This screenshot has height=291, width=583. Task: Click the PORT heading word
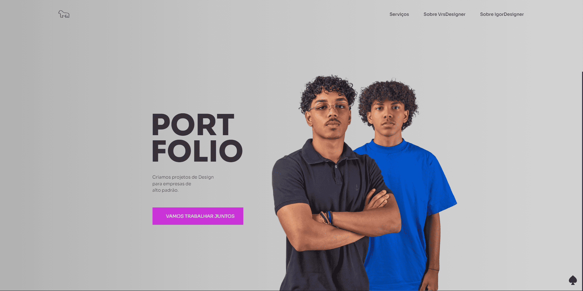[x=193, y=125]
